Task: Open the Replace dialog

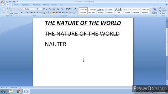Action: point(163,11)
